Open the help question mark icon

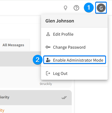76,8
